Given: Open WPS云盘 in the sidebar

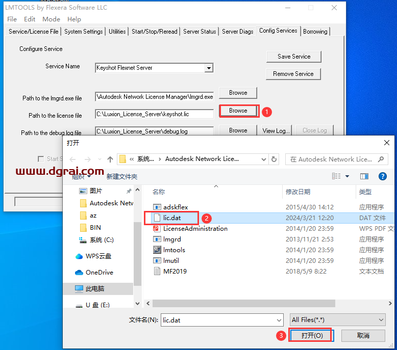Looking at the screenshot, I should [x=93, y=256].
